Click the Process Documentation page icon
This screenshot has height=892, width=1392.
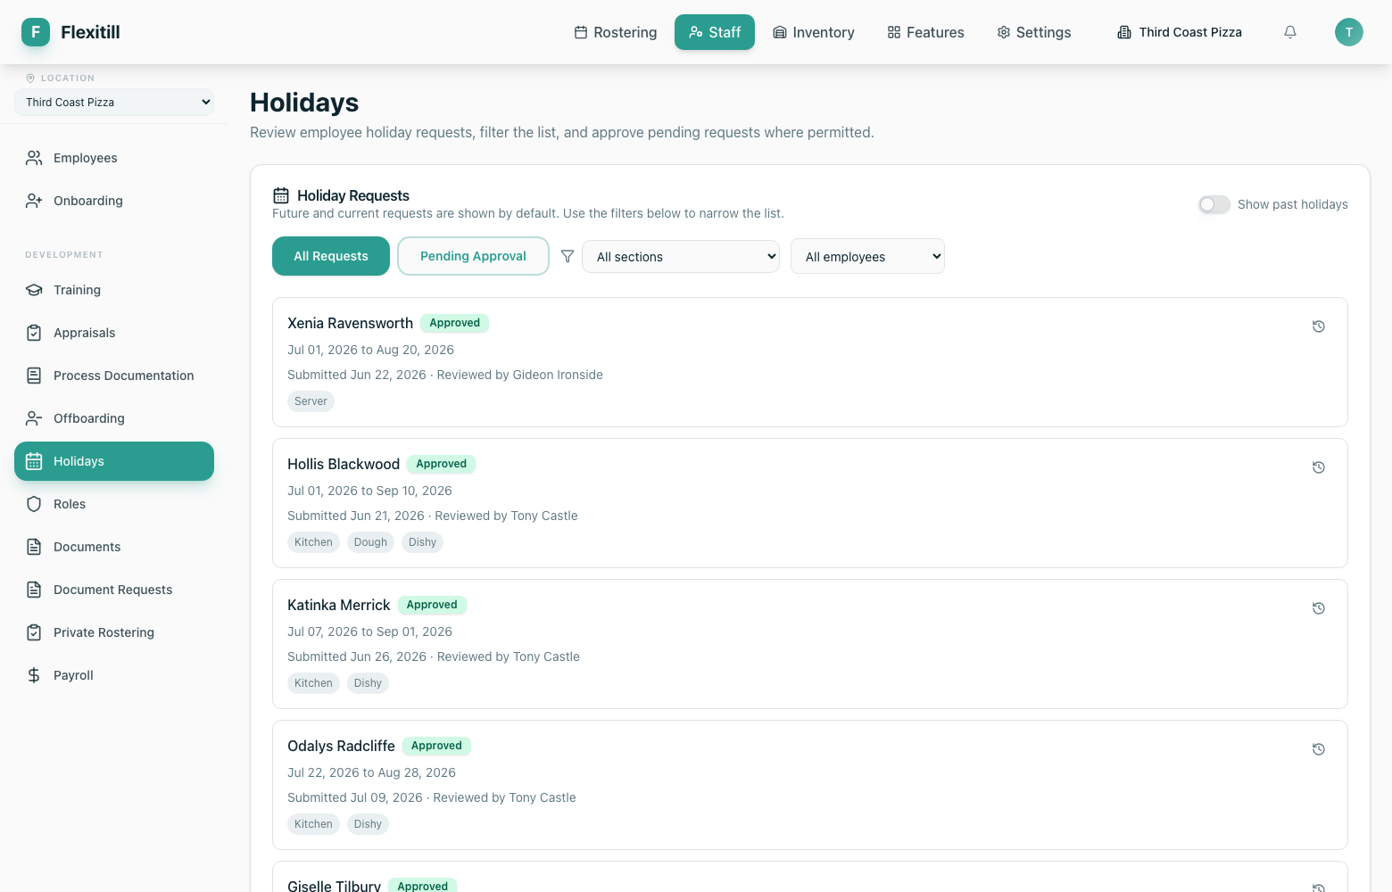click(34, 376)
